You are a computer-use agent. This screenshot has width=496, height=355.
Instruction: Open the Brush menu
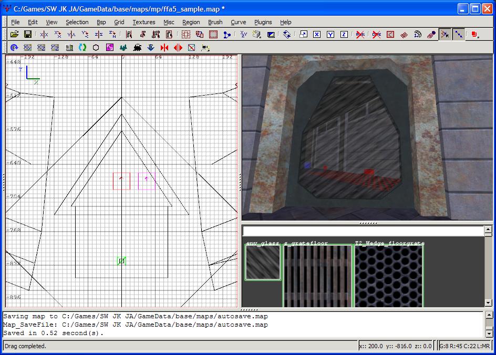(215, 22)
